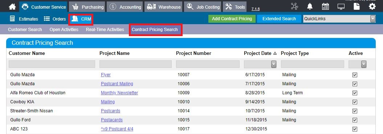Viewport: 383px width, 134px height.
Task: Sort by Project Number column
Action: pyautogui.click(x=194, y=53)
